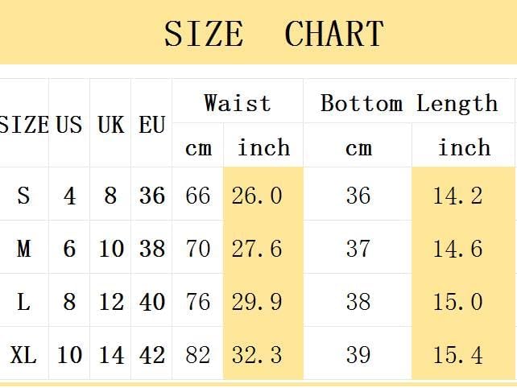Viewport: 517px width, 388px height.
Task: Click the 27.6 waist inch cell
Action: point(257,249)
